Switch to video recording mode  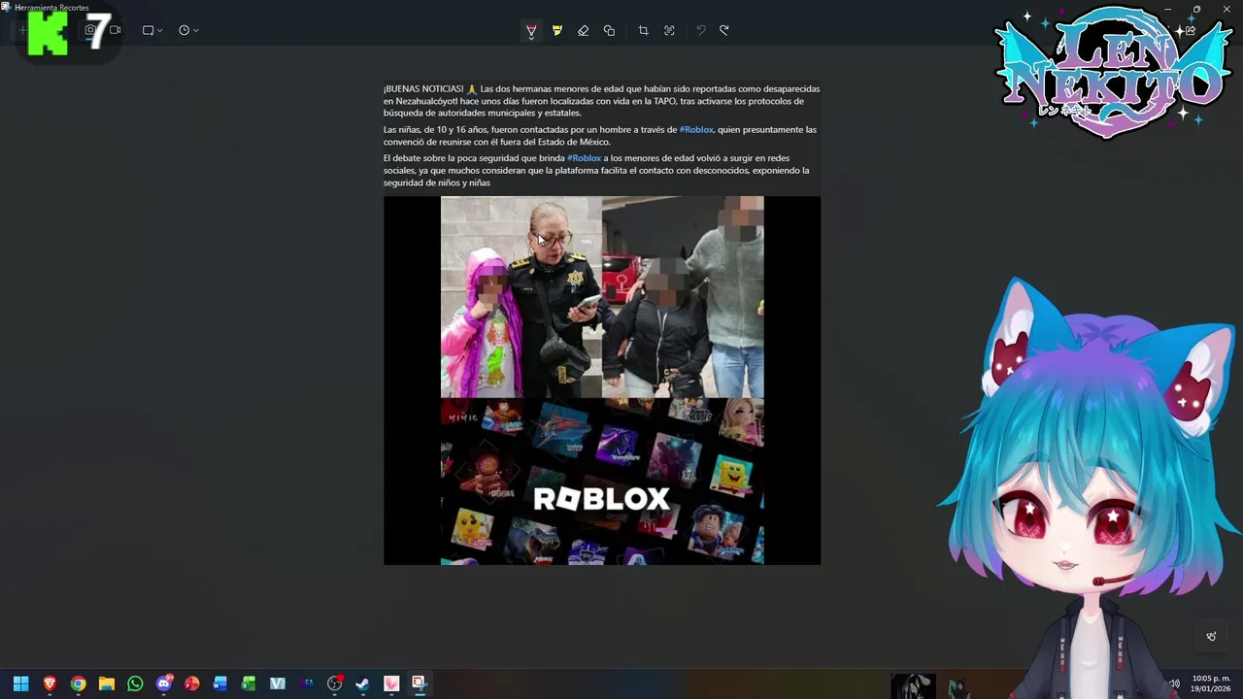pyautogui.click(x=115, y=30)
